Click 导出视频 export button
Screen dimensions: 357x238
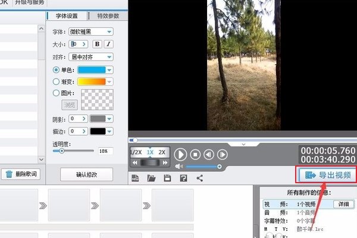[x=327, y=175]
